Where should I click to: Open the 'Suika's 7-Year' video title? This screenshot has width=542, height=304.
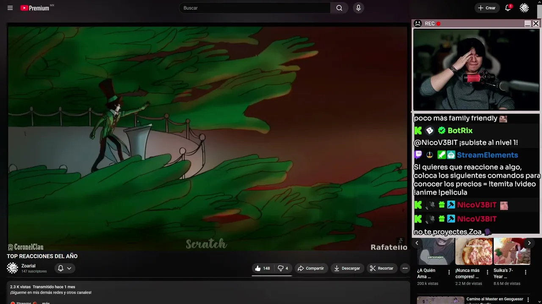click(x=503, y=274)
